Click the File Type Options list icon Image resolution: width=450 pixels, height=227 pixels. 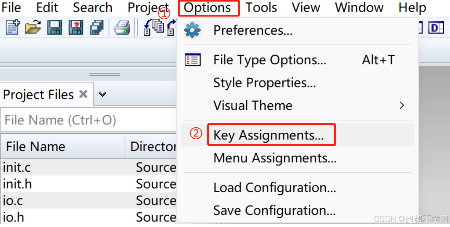tap(193, 60)
